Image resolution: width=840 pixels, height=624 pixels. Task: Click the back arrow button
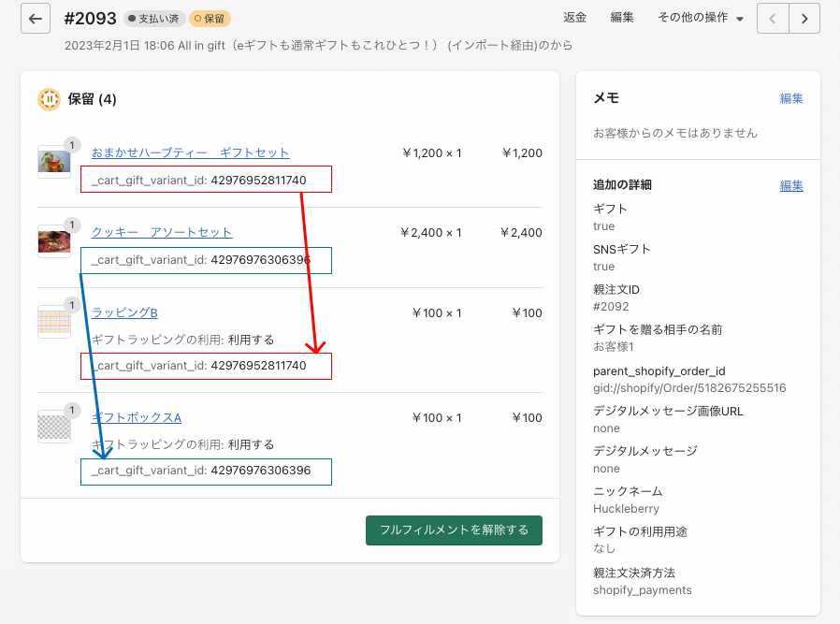coord(36,18)
